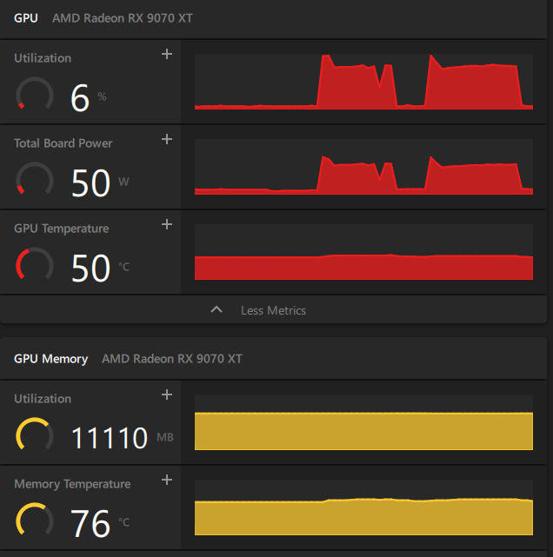The image size is (553, 557).
Task: Click the yellow Memory Temperature gauge dial
Action: [x=35, y=521]
